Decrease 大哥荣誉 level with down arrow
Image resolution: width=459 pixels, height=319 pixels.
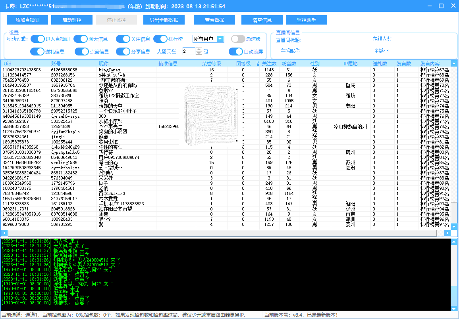pyautogui.click(x=199, y=53)
